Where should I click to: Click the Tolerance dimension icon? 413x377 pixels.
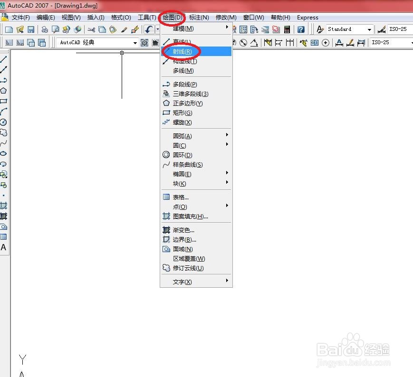tap(315, 43)
